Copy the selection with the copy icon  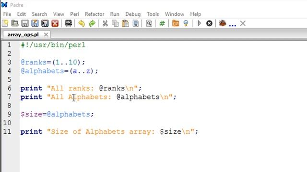point(115,23)
